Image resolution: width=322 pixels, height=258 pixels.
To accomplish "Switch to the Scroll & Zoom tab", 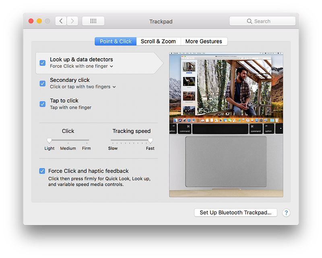I will click(158, 41).
